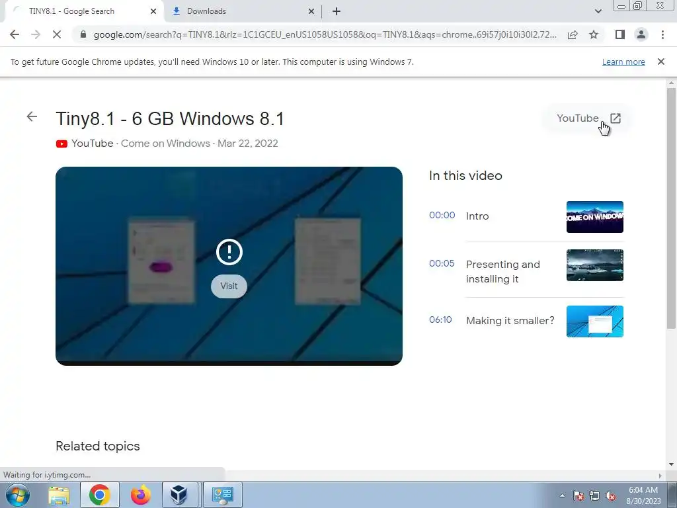Screen dimensions: 677x508
Task: Click the Action Center flag icon
Action: pyautogui.click(x=578, y=496)
